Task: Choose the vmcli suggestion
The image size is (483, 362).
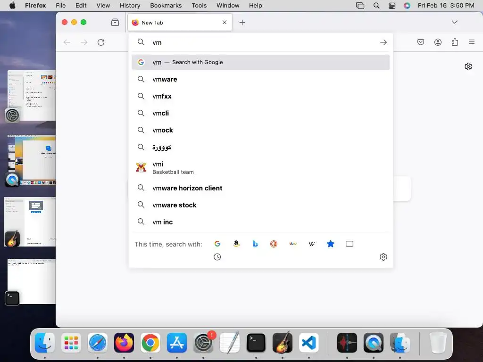Action: [x=260, y=113]
